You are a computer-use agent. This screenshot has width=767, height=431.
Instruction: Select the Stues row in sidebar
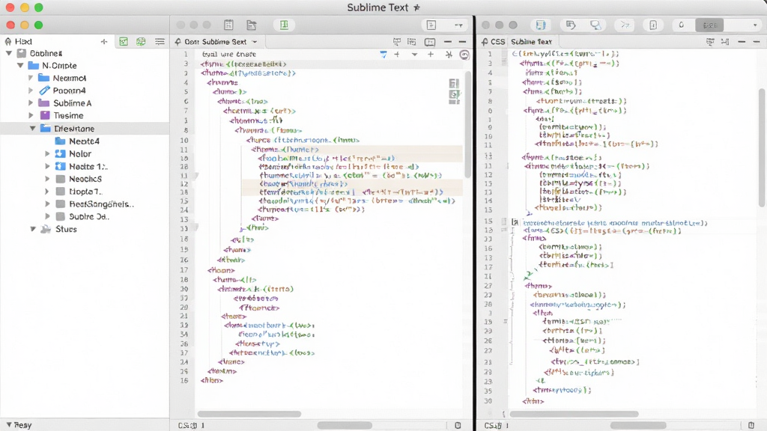point(85,229)
